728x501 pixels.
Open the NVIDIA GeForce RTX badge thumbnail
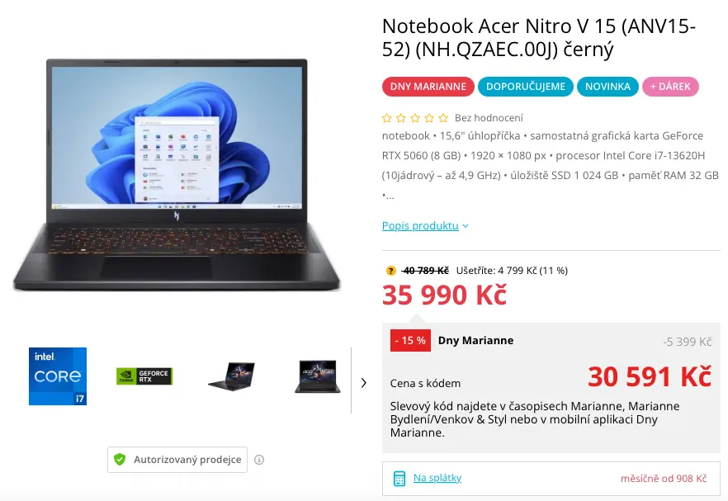click(144, 376)
